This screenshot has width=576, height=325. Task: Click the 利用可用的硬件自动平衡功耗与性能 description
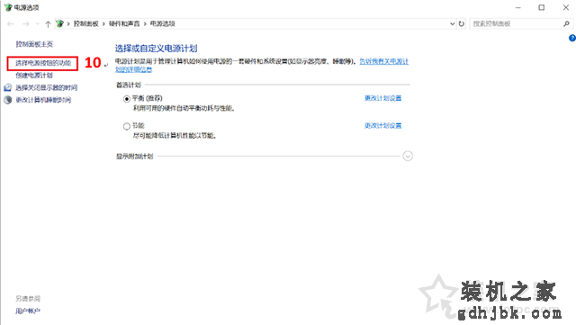pyautogui.click(x=184, y=108)
